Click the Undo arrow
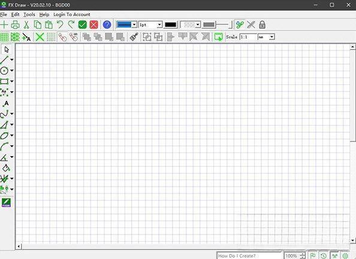This screenshot has height=259, width=356. point(60,25)
